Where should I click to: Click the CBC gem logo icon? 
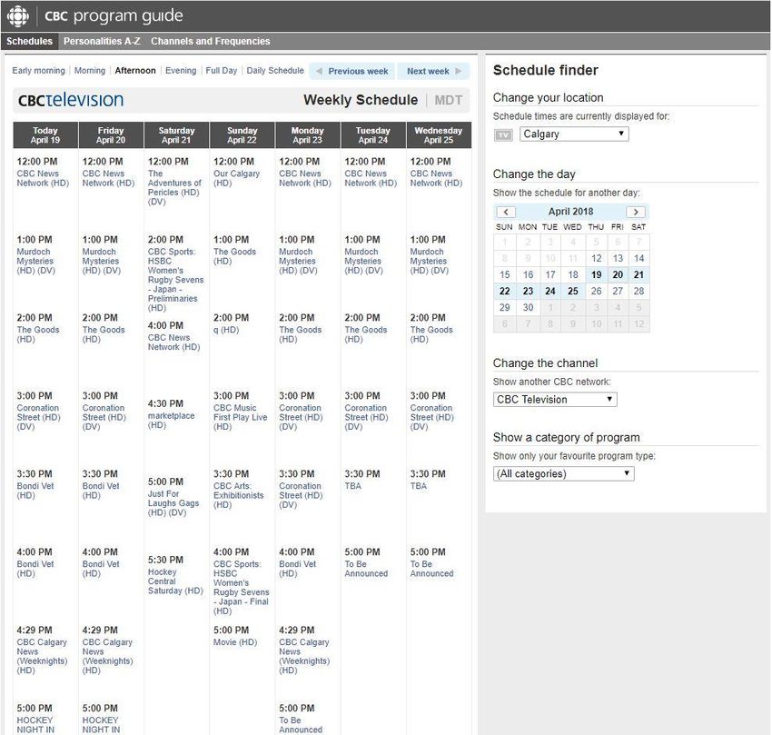(x=18, y=16)
